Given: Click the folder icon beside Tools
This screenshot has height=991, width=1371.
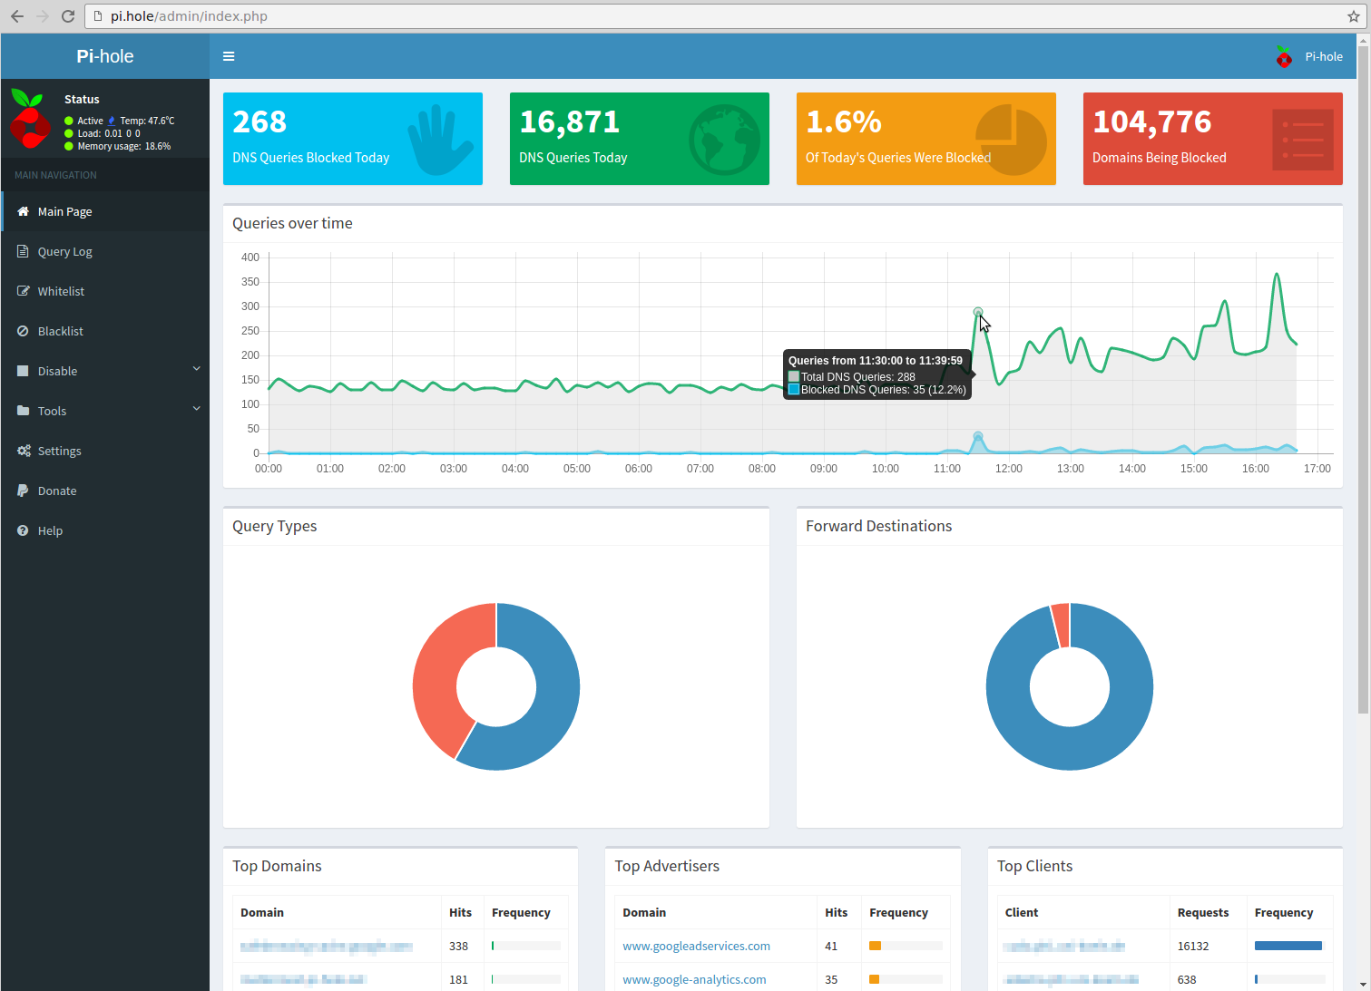Looking at the screenshot, I should coord(24,411).
